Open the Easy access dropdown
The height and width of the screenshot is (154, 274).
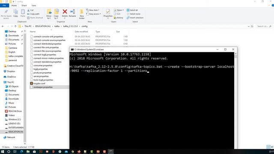pyautogui.click(x=93, y=14)
